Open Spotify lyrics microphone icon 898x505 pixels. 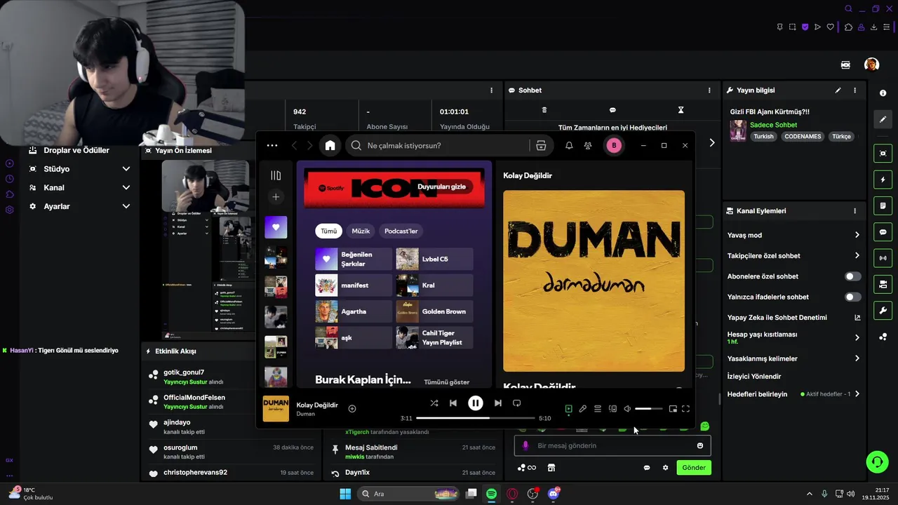tap(582, 409)
